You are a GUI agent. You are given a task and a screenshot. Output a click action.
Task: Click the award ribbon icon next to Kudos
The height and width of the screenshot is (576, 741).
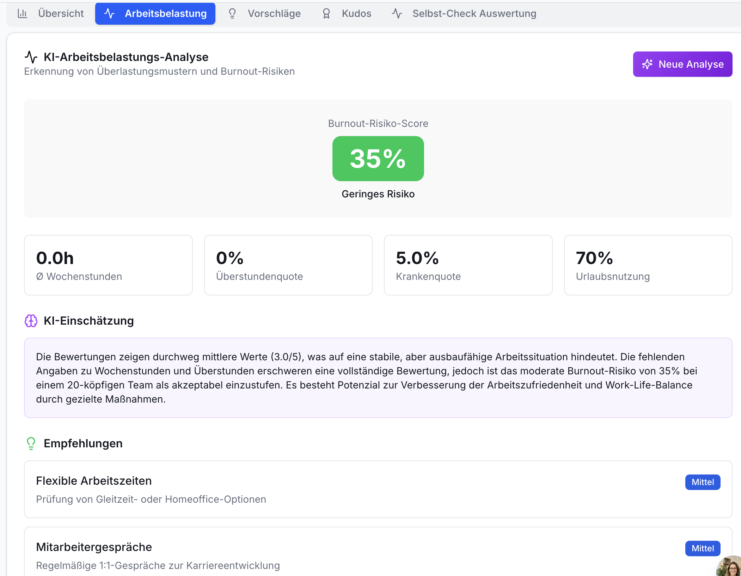326,13
